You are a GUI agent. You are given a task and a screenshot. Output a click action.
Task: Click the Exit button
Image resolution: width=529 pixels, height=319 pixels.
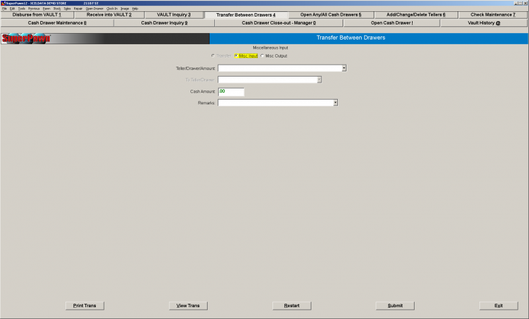pos(498,306)
